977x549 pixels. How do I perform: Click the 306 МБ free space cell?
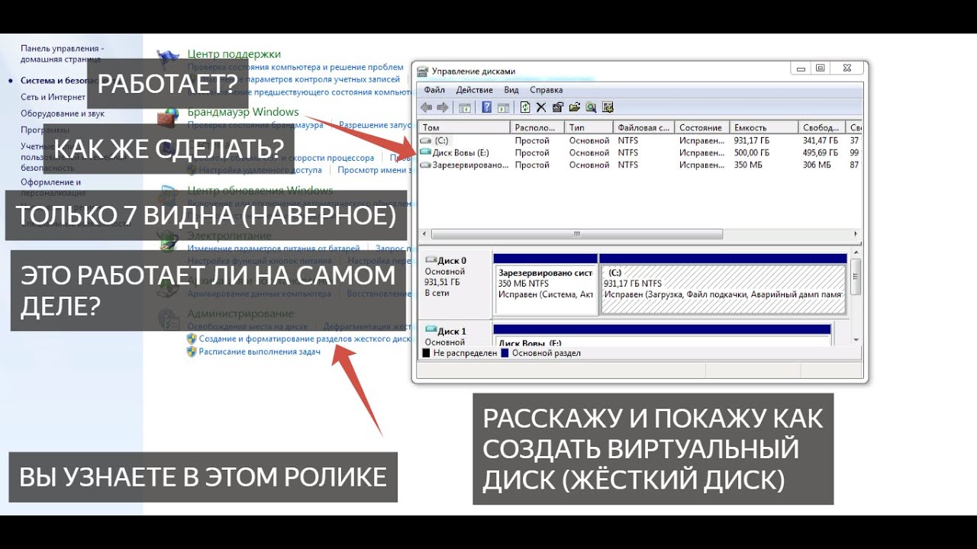click(x=817, y=165)
